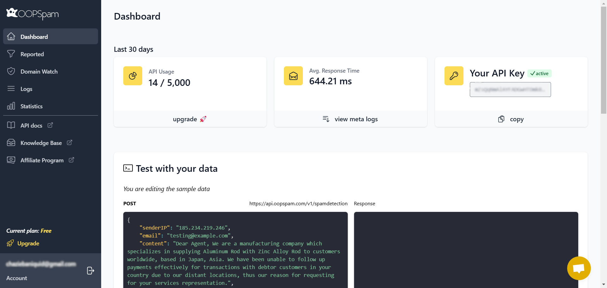The image size is (607, 288).
Task: Open the yellow chat support bubble
Action: point(579,268)
